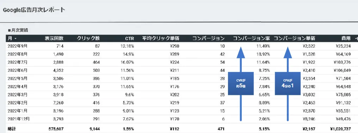Select the 2021年12月 row label
This screenshot has width=358, height=133.
click(18, 119)
